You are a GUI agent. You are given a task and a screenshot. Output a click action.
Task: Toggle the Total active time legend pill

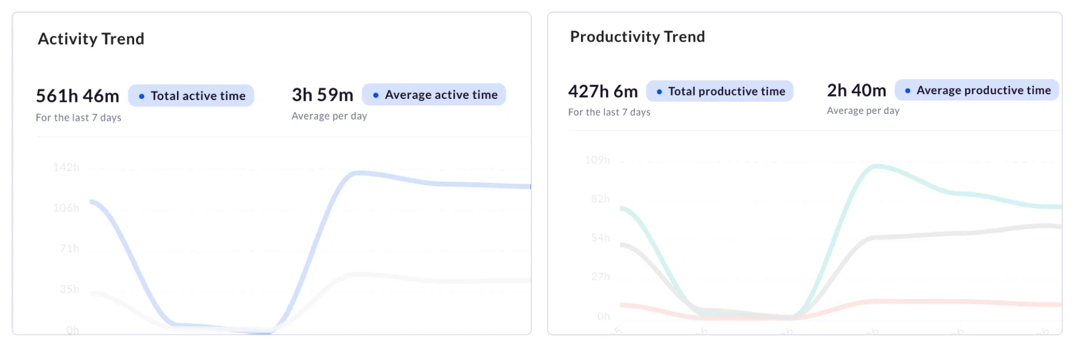pos(191,96)
